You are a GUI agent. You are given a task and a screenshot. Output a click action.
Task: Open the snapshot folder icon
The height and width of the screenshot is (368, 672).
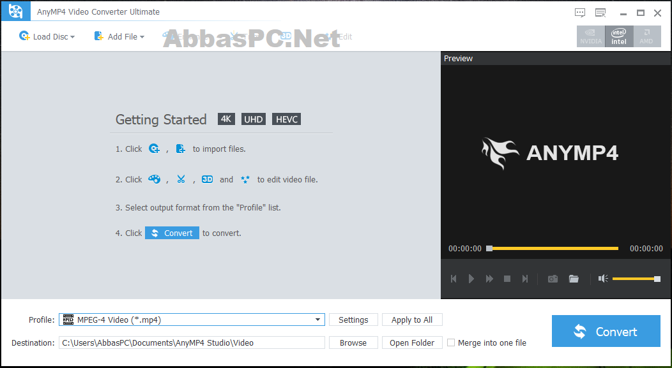(x=574, y=279)
